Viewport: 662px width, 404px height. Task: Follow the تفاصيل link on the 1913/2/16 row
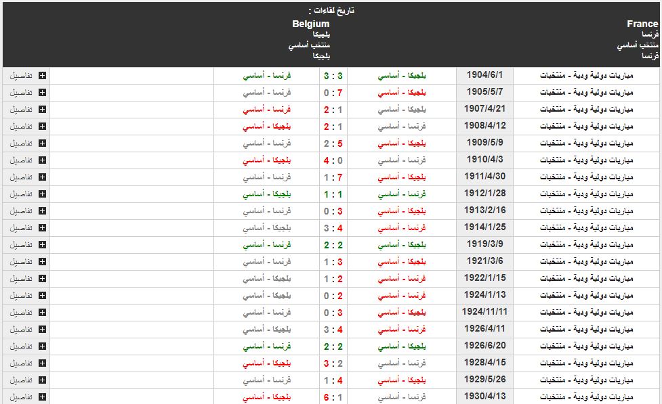(21, 211)
